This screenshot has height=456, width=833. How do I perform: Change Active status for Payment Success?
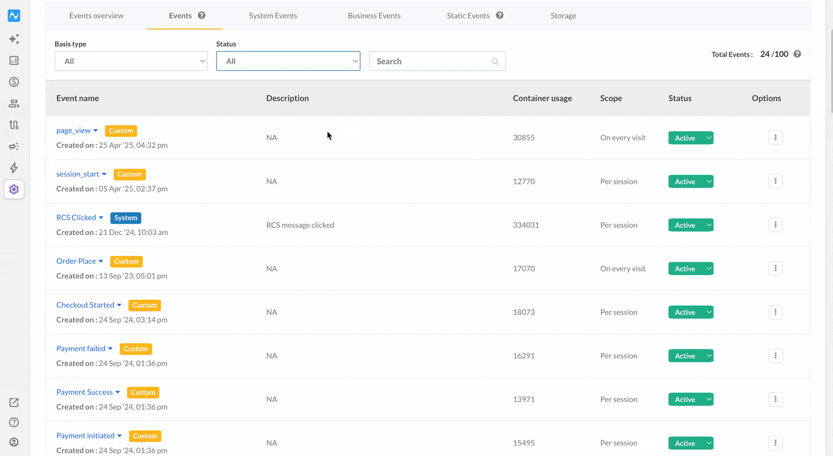click(691, 400)
